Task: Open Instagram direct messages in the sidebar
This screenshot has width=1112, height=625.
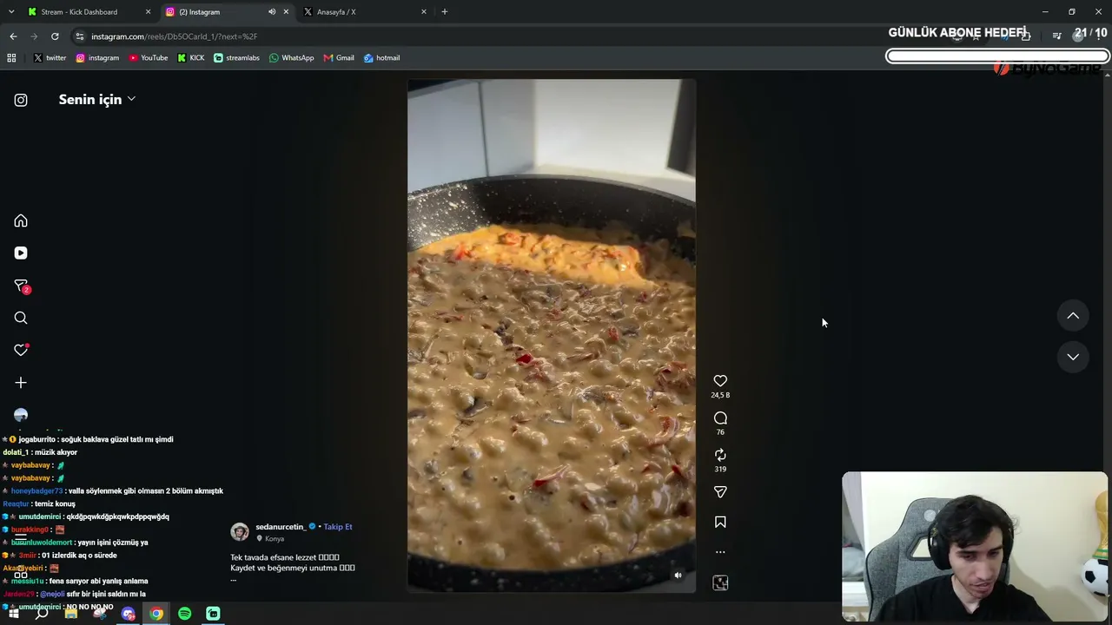Action: point(21,286)
